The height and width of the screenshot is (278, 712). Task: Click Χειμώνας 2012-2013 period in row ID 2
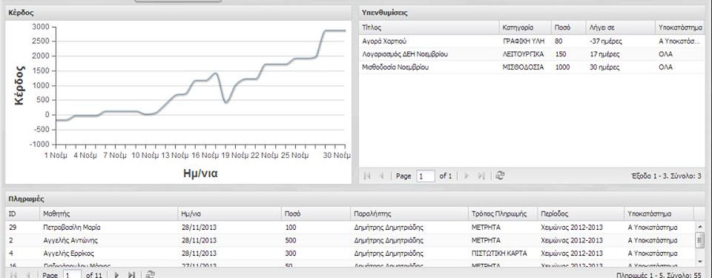coord(572,240)
